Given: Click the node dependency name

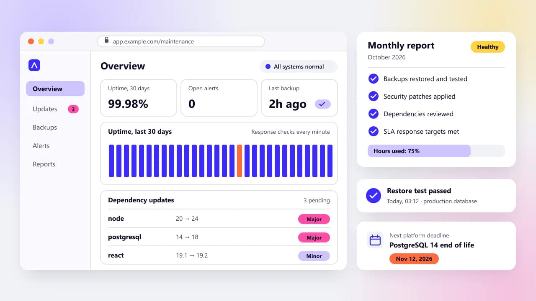Looking at the screenshot, I should point(116,219).
